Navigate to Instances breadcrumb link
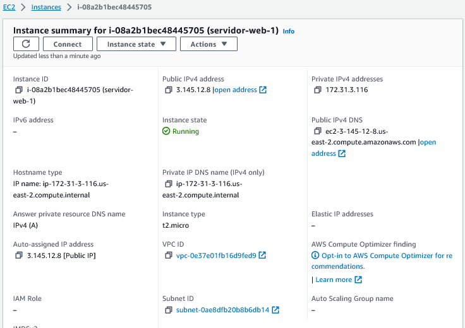Image resolution: width=465 pixels, height=328 pixels. [46, 8]
